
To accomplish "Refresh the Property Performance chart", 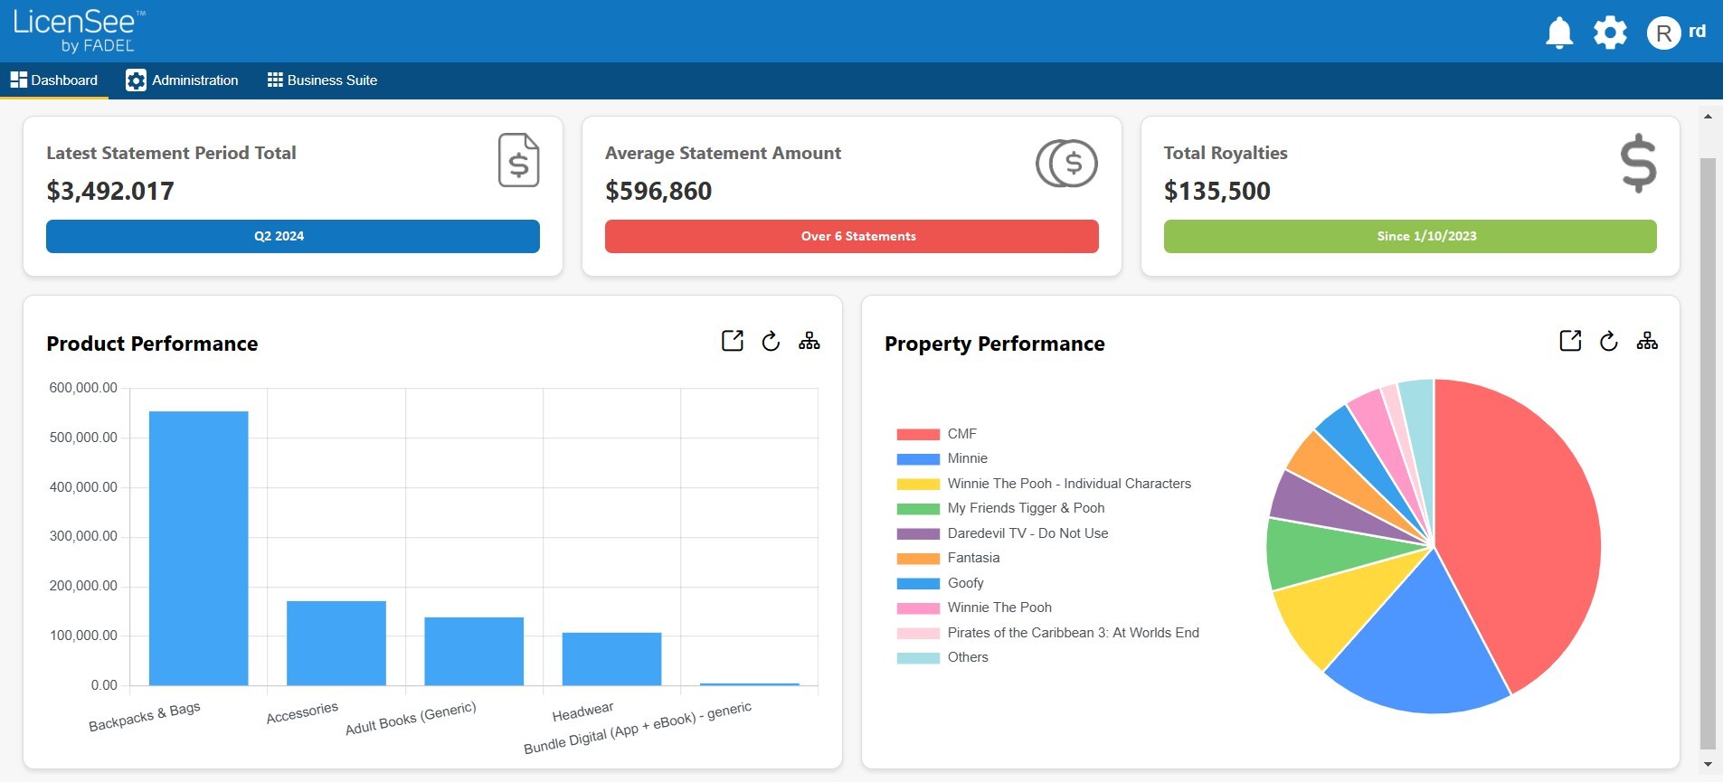I will tap(1609, 341).
